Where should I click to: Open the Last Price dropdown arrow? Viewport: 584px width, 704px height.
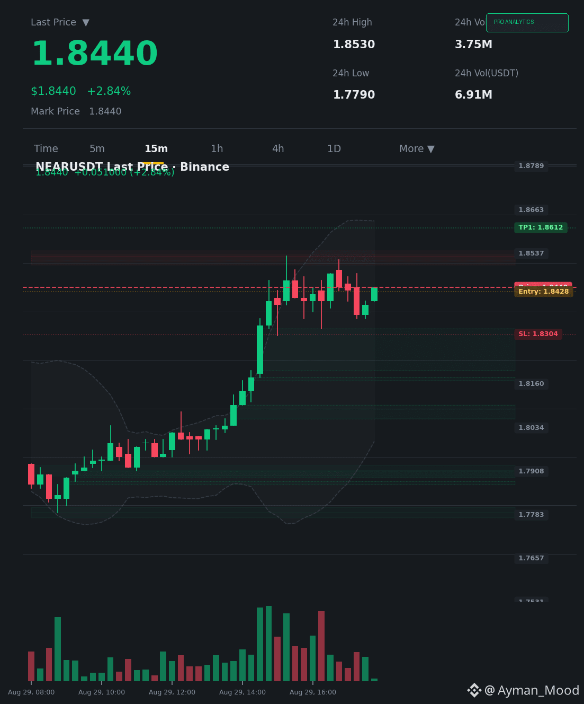[86, 22]
